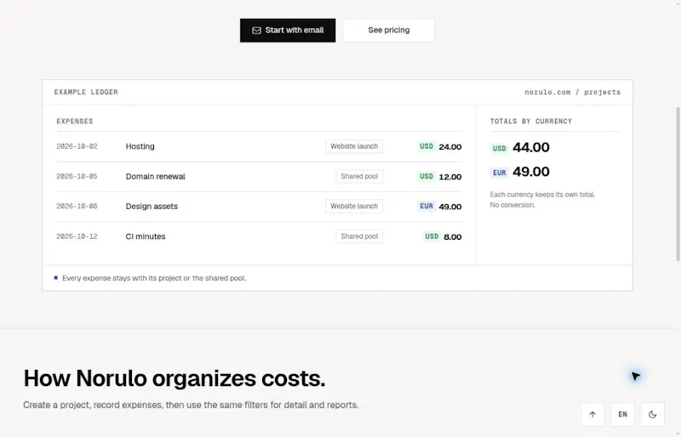
Task: Click the TOTALS BY CURRENCY heading
Action: pos(530,121)
